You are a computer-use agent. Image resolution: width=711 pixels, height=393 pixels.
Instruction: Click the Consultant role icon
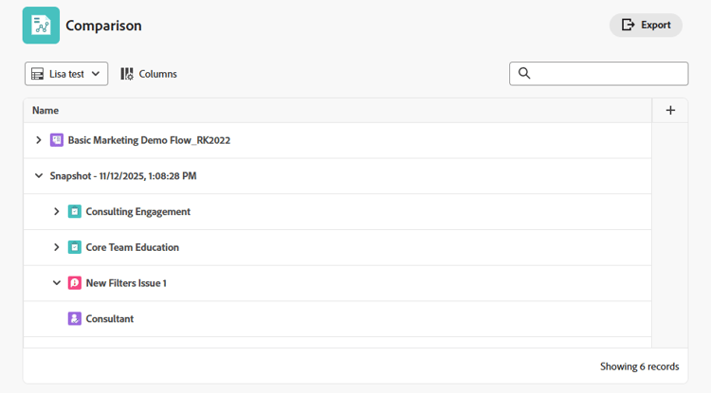pyautogui.click(x=75, y=319)
